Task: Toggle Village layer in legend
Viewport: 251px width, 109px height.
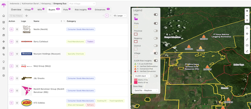Action: pos(156,53)
